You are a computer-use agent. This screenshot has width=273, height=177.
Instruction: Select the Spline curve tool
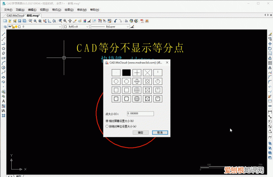[x=4, y=72]
